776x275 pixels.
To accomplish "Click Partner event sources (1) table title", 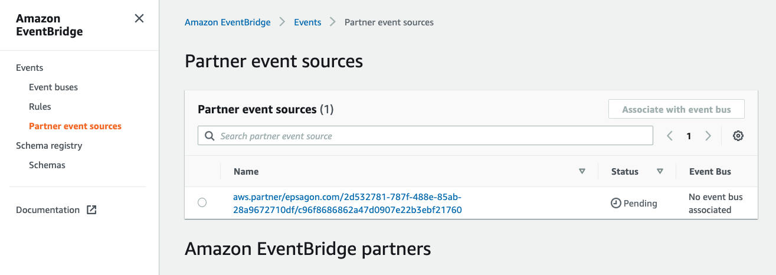I will [266, 109].
